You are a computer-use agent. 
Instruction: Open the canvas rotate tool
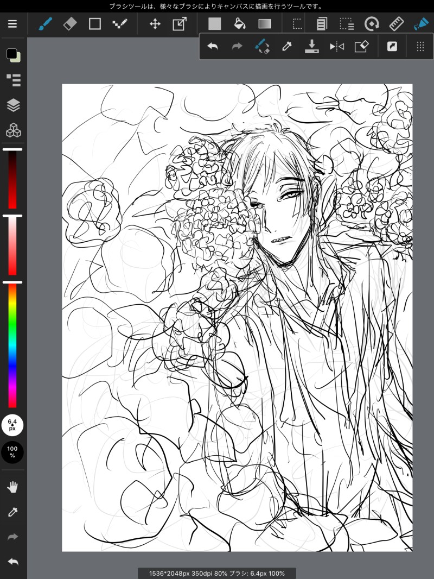371,24
